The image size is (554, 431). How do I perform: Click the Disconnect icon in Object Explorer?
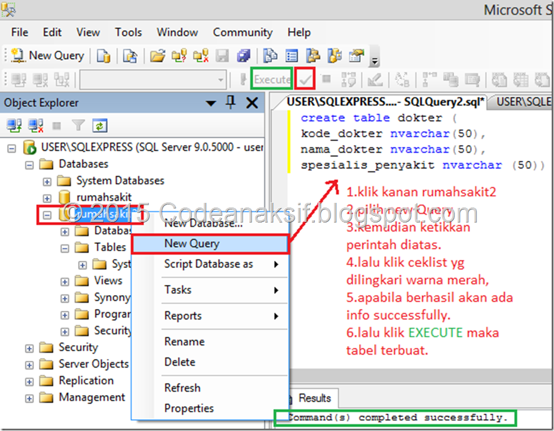coord(36,125)
